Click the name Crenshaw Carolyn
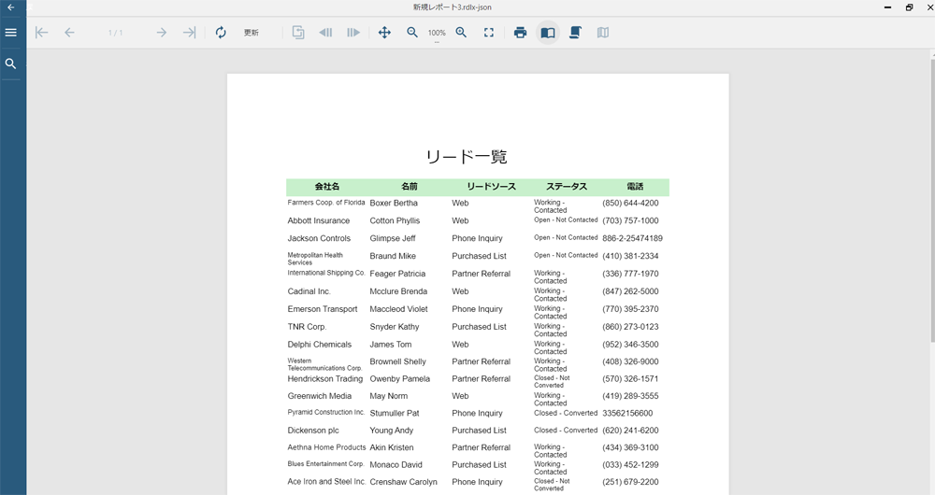 click(403, 482)
